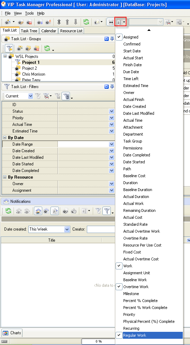This screenshot has height=345, width=190.
Task: Click the Date Range filter value field
Action: pos(83,144)
